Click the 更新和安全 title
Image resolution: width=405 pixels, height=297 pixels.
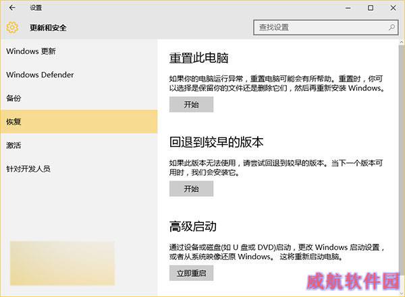48,28
